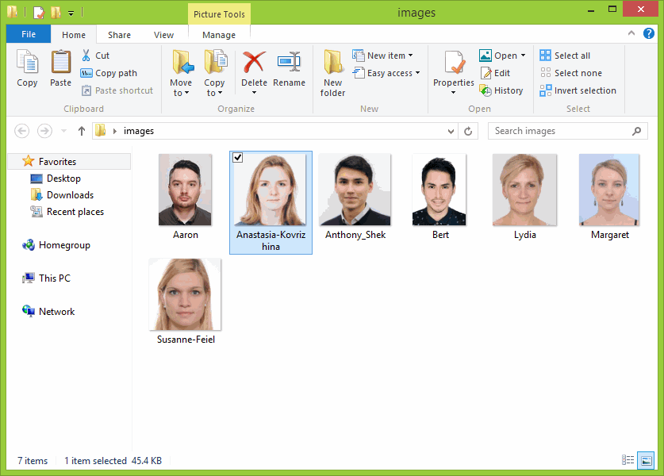
Task: Select the Bert image thumbnail
Action: point(439,190)
